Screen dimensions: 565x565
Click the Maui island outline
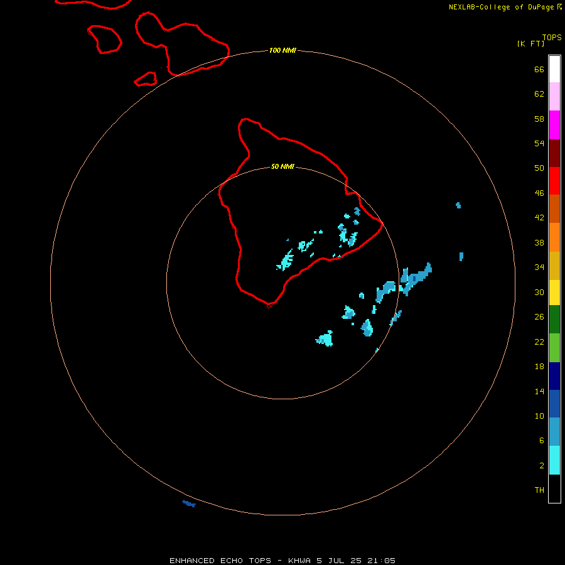[x=182, y=44]
